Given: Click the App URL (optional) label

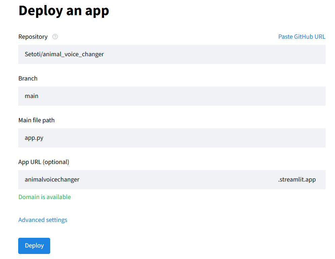Looking at the screenshot, I should (44, 162).
